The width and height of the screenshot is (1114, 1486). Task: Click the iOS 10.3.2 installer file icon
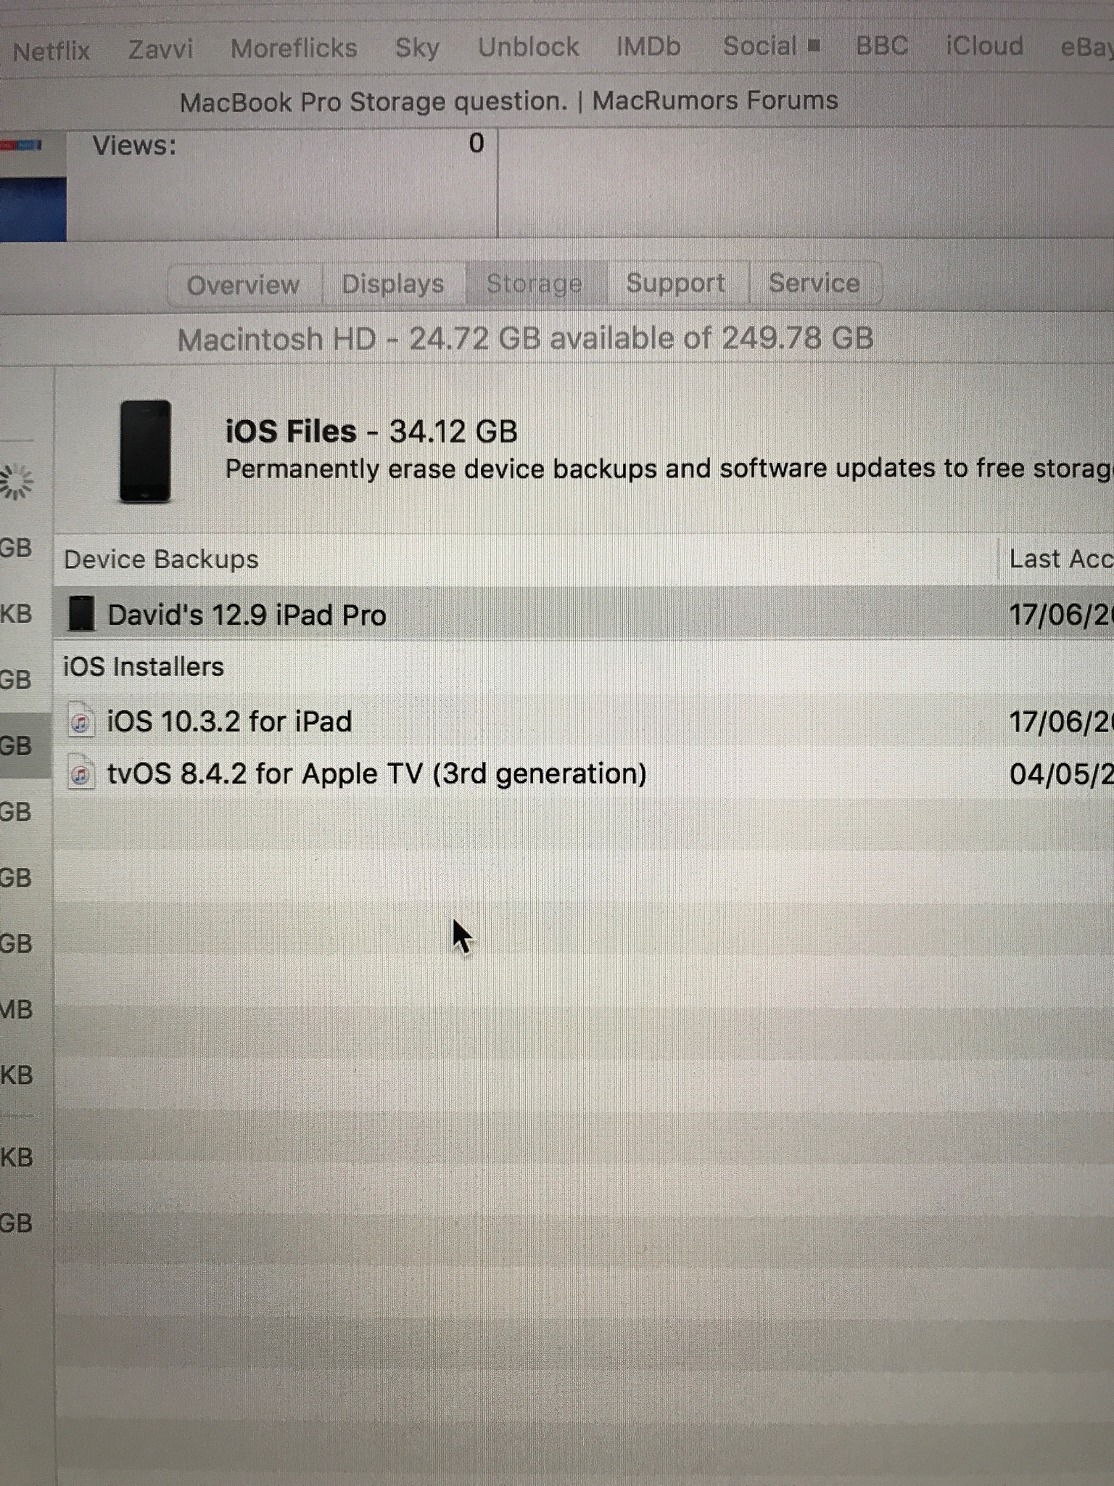coord(81,722)
